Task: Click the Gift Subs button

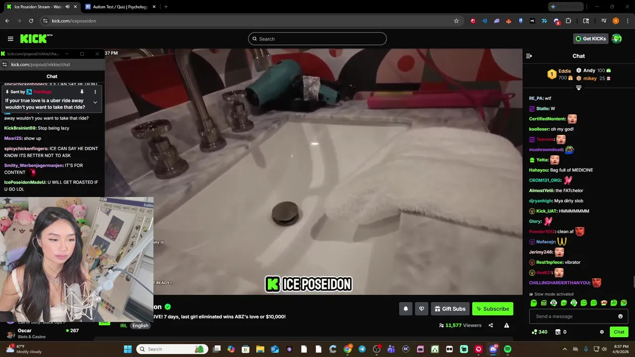Action: pos(450,309)
